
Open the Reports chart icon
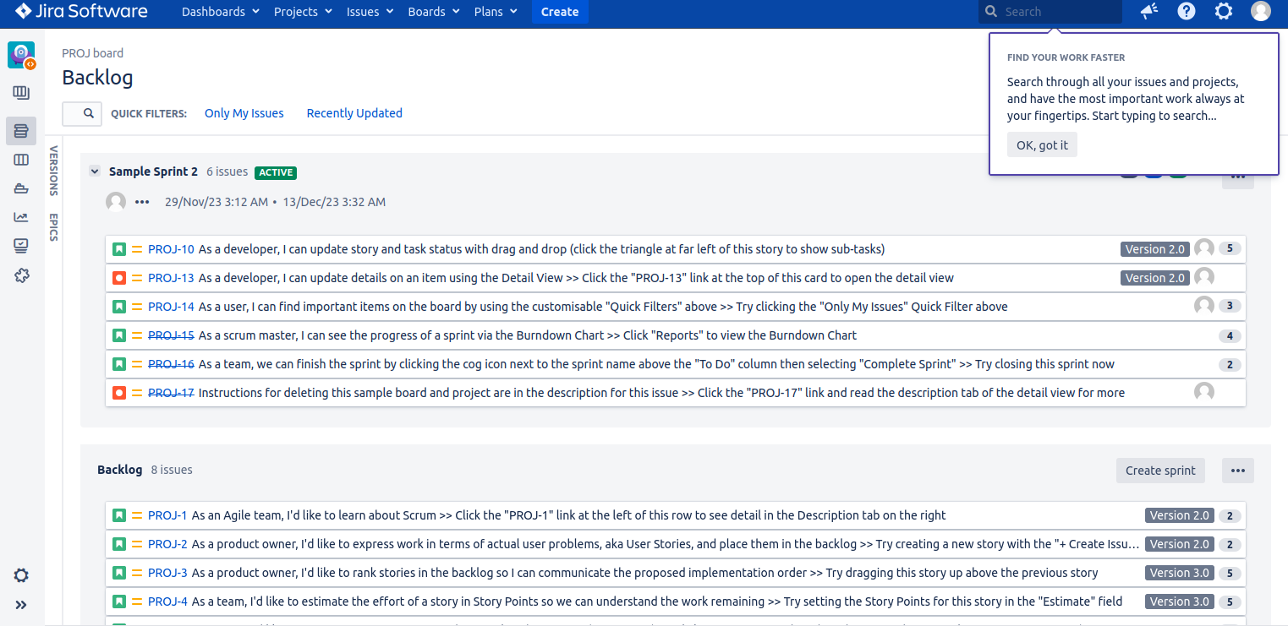(x=21, y=217)
